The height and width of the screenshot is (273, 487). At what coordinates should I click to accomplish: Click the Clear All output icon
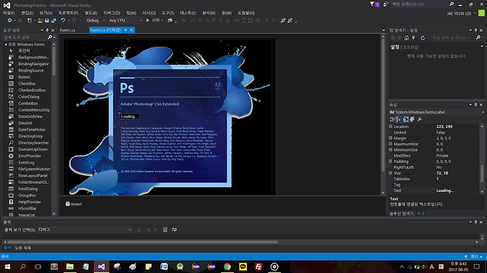pyautogui.click(x=165, y=230)
